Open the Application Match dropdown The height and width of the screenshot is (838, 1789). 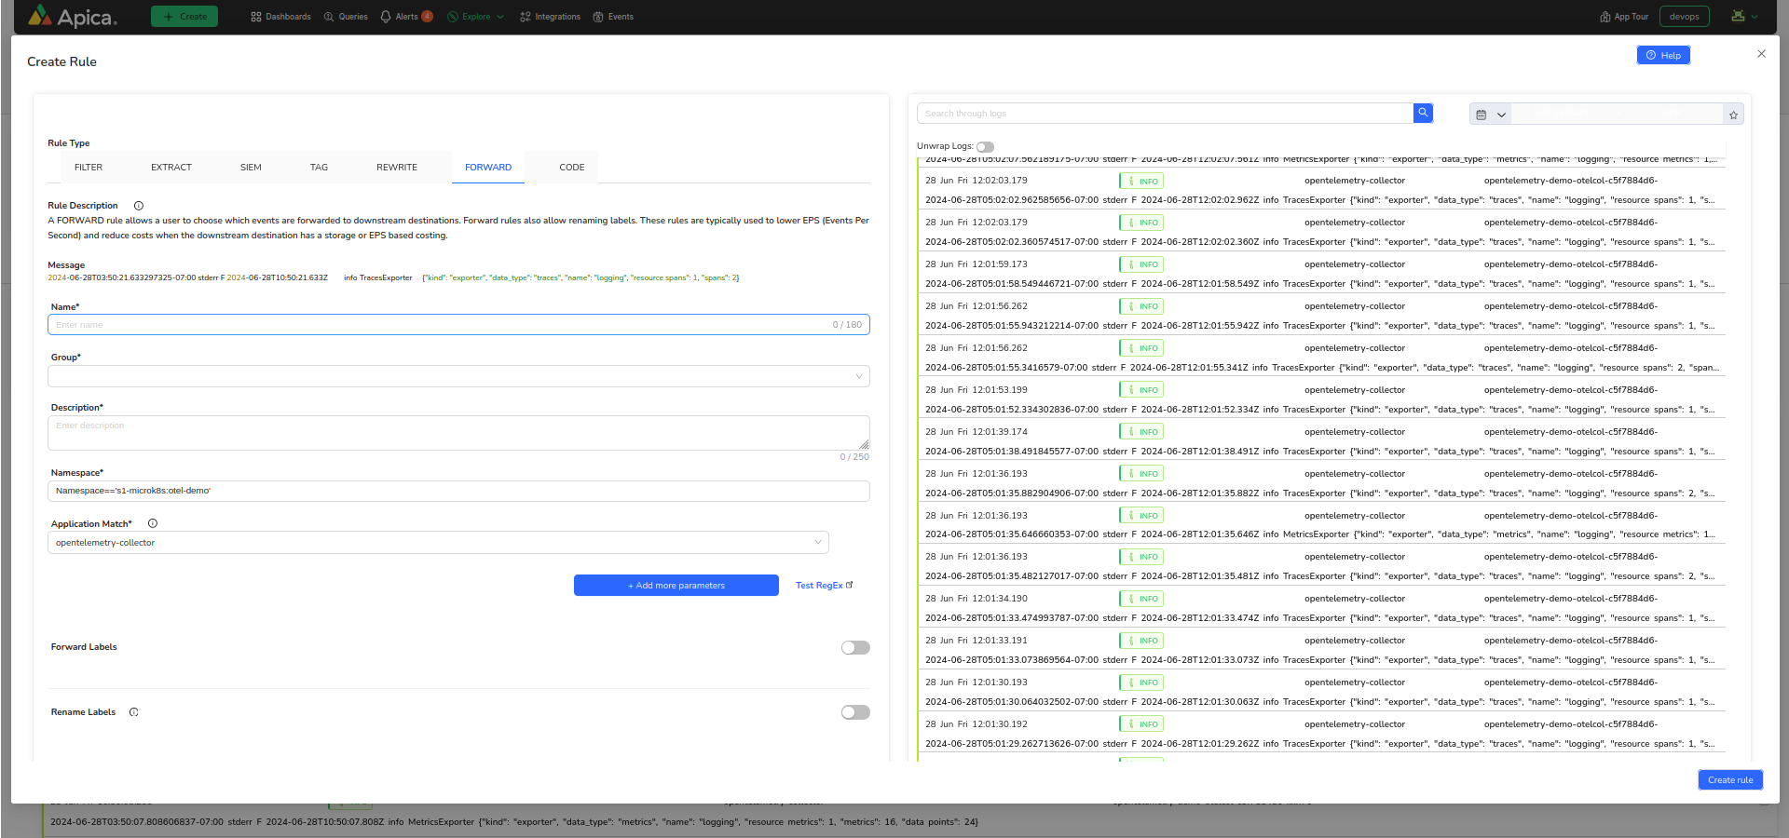(438, 543)
